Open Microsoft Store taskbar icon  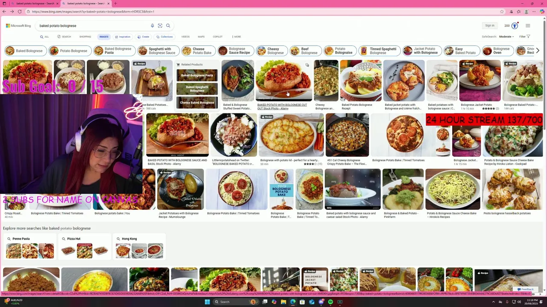coord(302,302)
